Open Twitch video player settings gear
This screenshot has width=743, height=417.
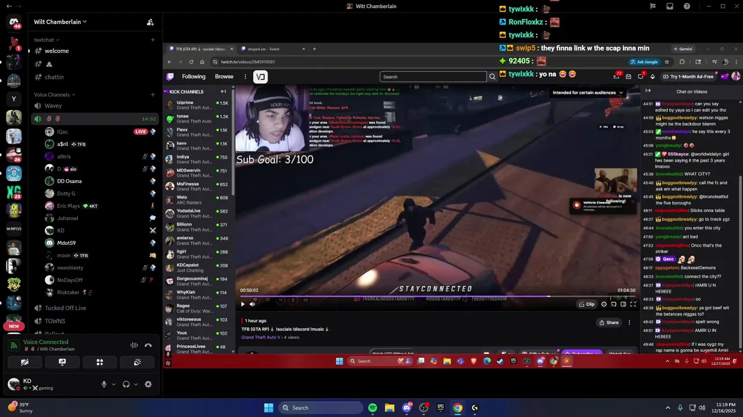coord(604,304)
